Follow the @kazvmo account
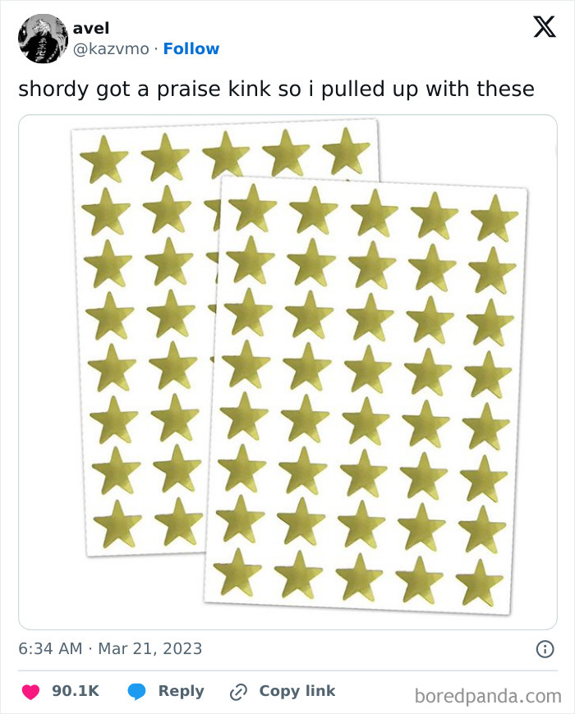The width and height of the screenshot is (575, 714). click(191, 48)
